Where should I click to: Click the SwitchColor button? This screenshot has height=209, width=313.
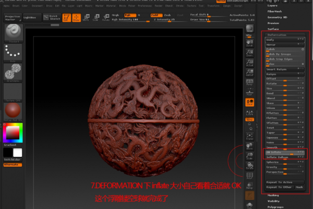[13, 159]
